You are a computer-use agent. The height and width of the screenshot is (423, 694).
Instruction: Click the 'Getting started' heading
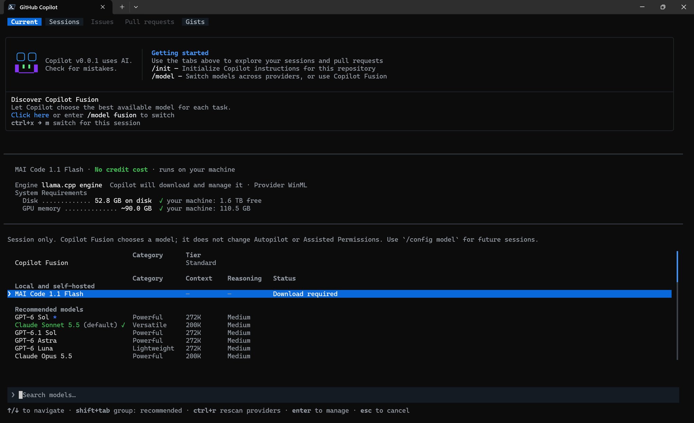180,53
